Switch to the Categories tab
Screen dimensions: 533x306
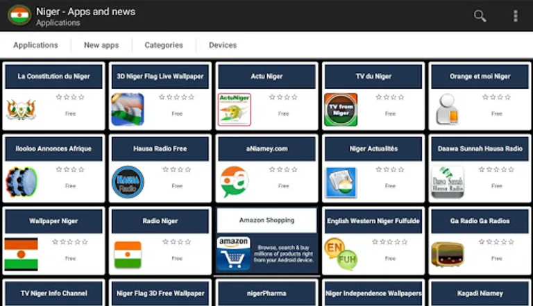pos(164,45)
